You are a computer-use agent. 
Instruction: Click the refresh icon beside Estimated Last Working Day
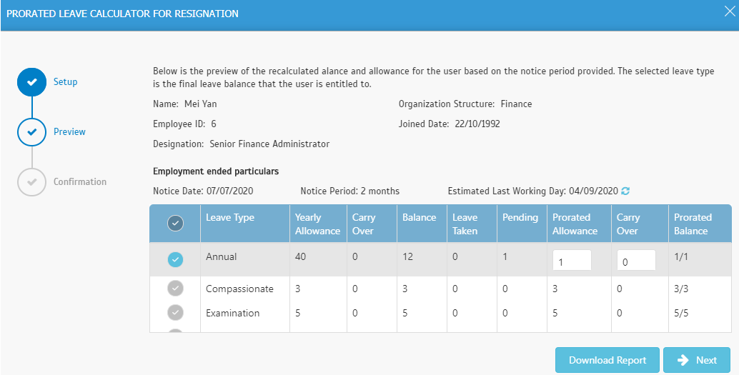coord(625,191)
